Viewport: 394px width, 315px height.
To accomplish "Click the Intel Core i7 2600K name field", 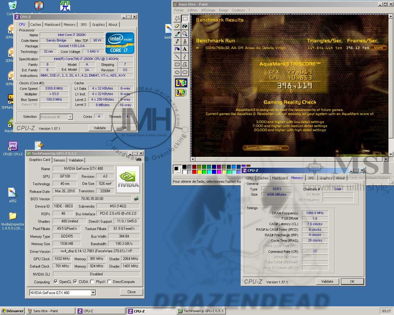I will tap(72, 35).
